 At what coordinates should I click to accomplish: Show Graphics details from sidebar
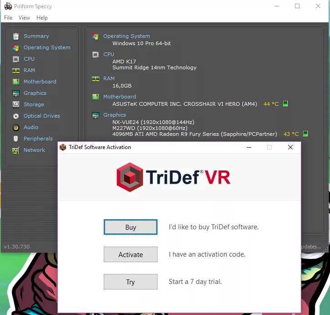click(x=35, y=93)
